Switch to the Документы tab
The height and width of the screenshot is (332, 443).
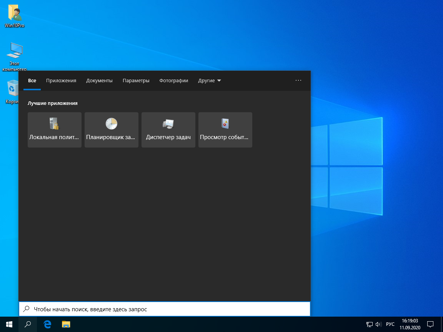click(x=99, y=80)
